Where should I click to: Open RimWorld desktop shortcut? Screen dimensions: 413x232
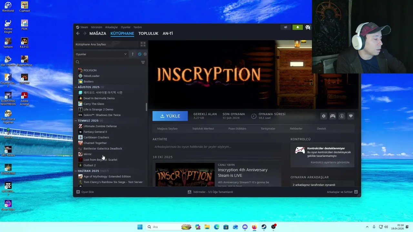click(8, 7)
